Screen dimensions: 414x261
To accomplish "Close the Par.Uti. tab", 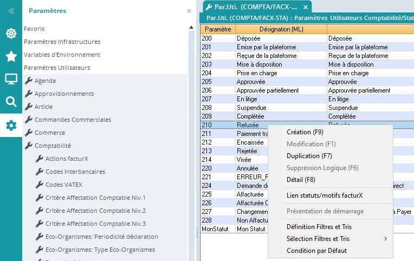I will point(306,7).
